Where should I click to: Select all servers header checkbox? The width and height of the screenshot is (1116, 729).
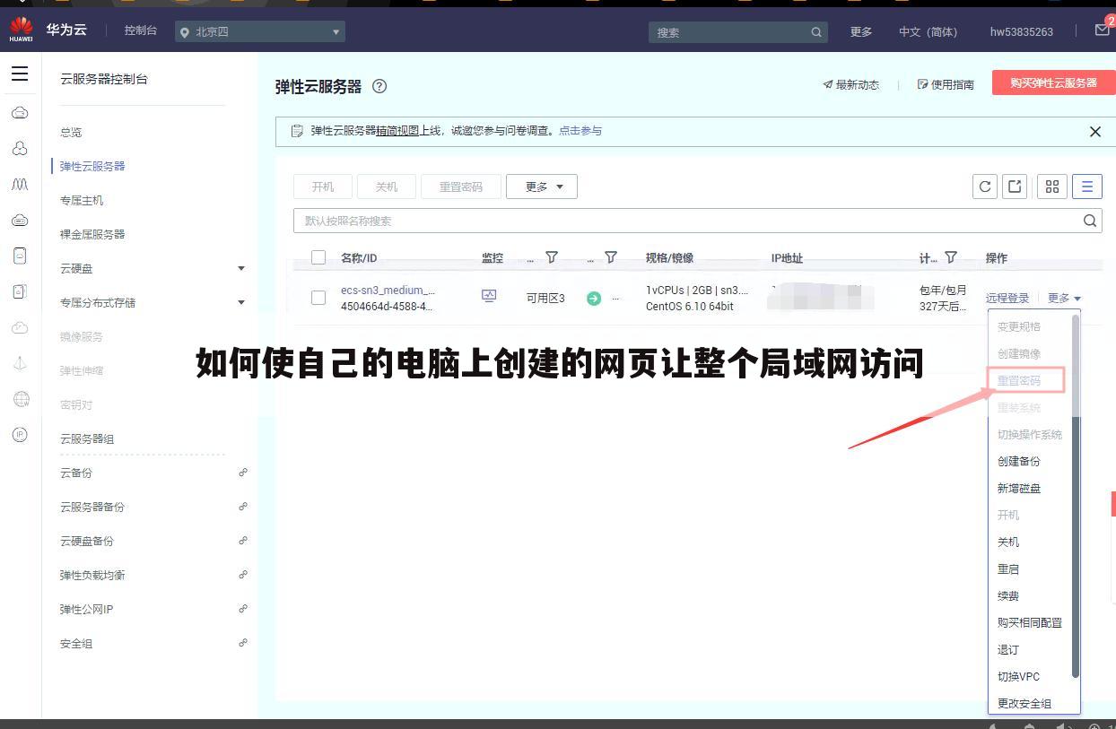point(318,257)
